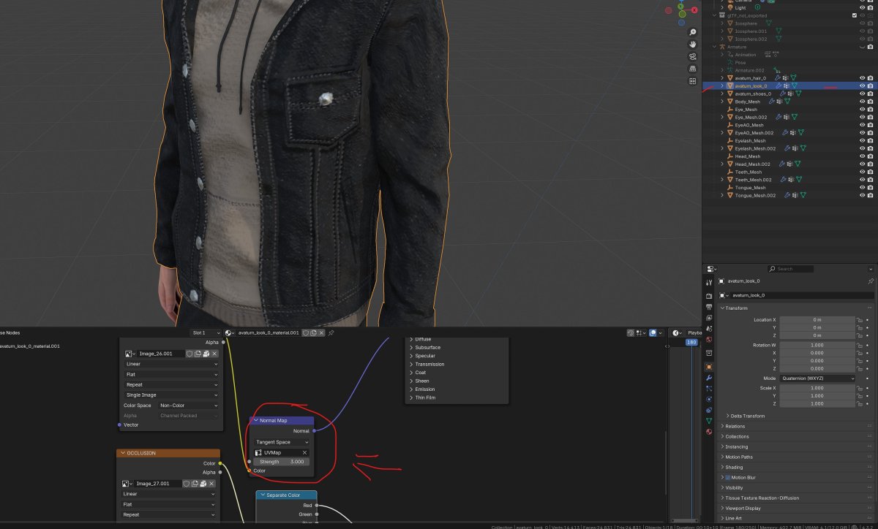Viewport: 878px width, 529px height.
Task: Open the Material properties tab icon
Action: coord(708,432)
